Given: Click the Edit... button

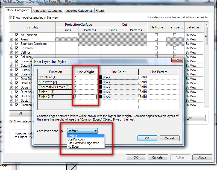Looking at the screenshot, I should click(195, 118).
